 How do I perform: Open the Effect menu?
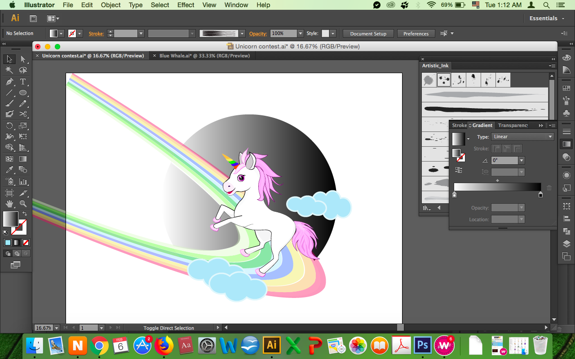click(x=186, y=5)
